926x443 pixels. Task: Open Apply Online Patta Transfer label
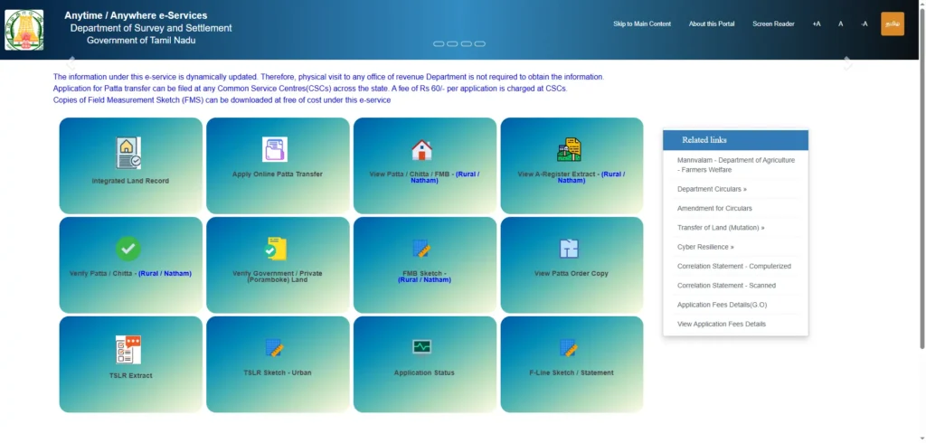[278, 174]
